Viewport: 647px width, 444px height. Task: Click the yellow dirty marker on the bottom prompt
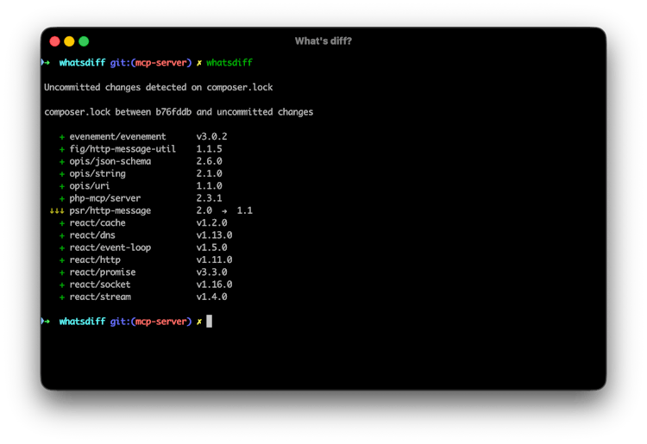tap(198, 322)
